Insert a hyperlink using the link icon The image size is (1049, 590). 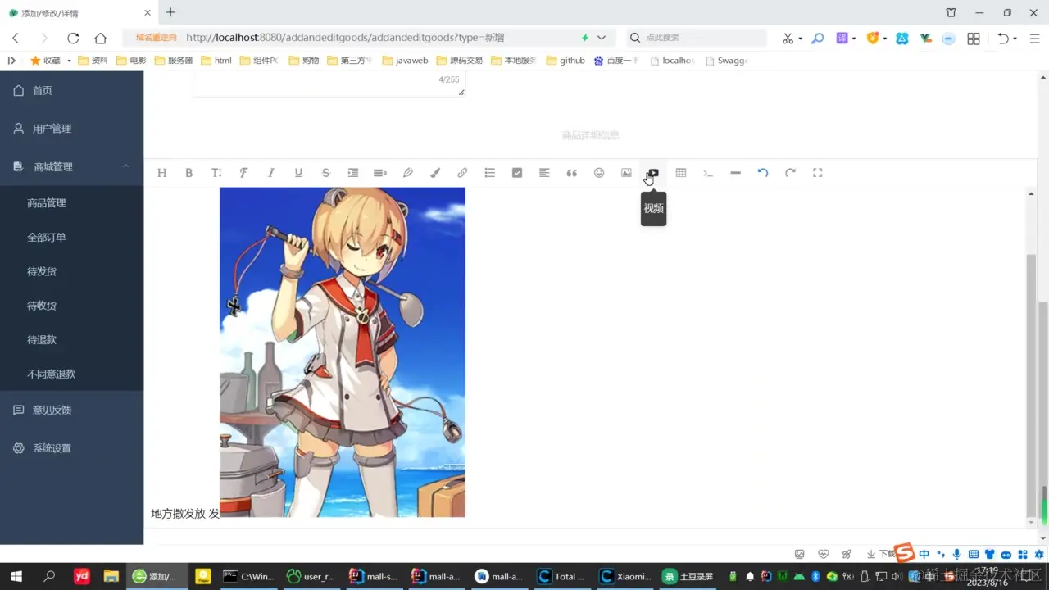[462, 173]
